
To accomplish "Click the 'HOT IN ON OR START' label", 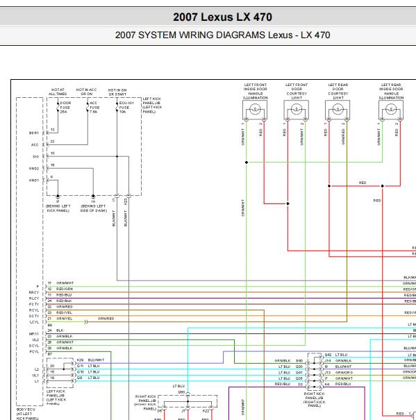I will (117, 92).
